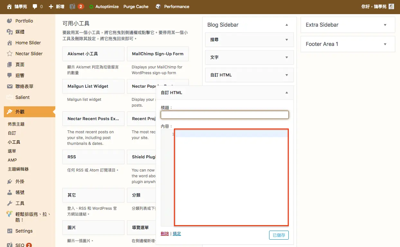This screenshot has height=247, width=400.
Task: Select the 其它 widget
Action: (x=93, y=195)
